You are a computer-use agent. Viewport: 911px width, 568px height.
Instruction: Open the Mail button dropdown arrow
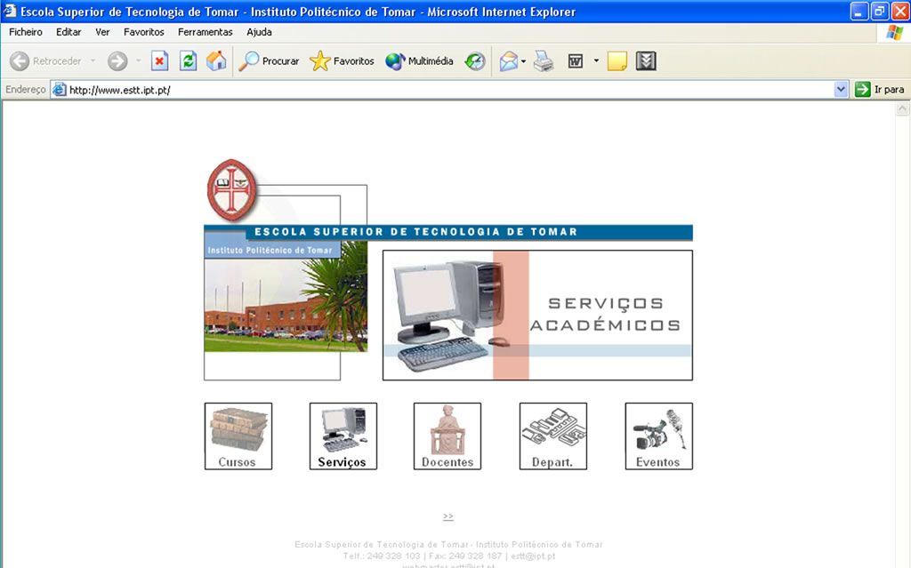click(x=524, y=61)
